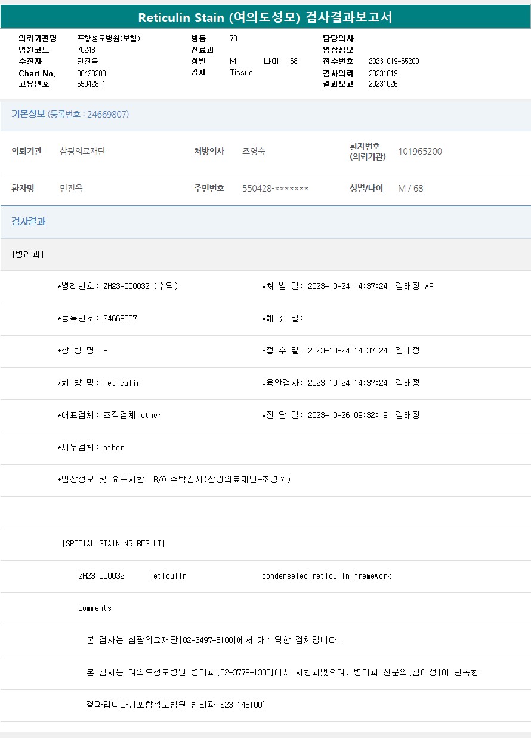The width and height of the screenshot is (531, 738).
Task: Click the reference number S23-148100
Action: tap(241, 705)
